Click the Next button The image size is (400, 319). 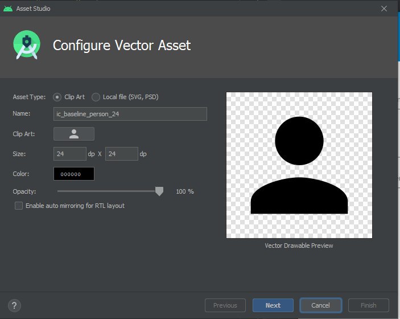coord(273,305)
